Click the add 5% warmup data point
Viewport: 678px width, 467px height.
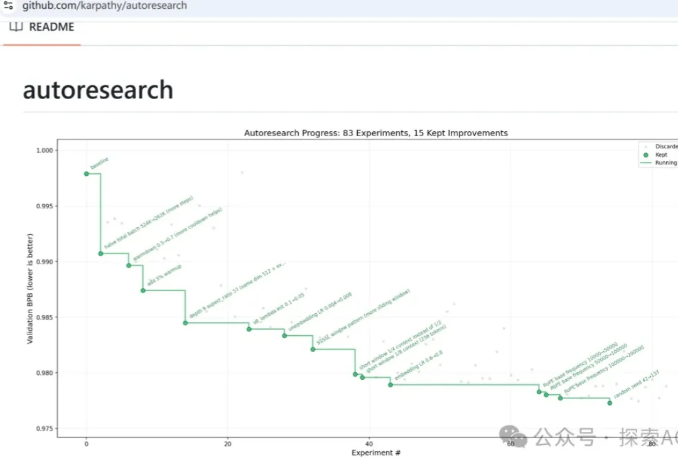[x=143, y=290]
